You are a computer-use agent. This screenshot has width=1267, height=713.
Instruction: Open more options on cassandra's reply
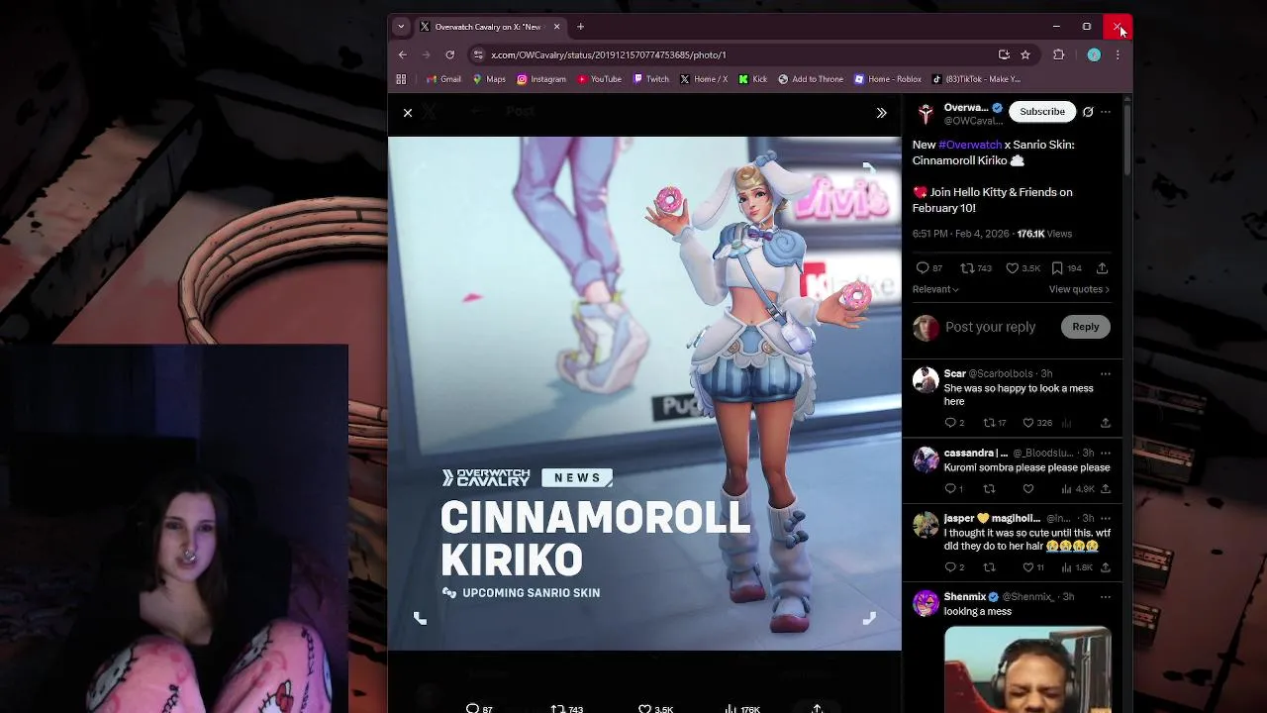point(1106,453)
